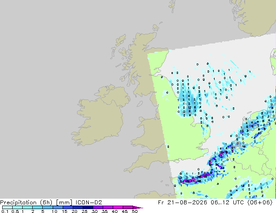The height and width of the screenshot is (213, 276).
Task: Click the date Fr 21-08-2026 label
Action: click(x=182, y=203)
